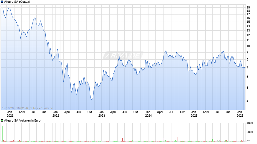The image size is (257, 144).
Task: Click the volume axis label 200T
Action: [x=250, y=132]
